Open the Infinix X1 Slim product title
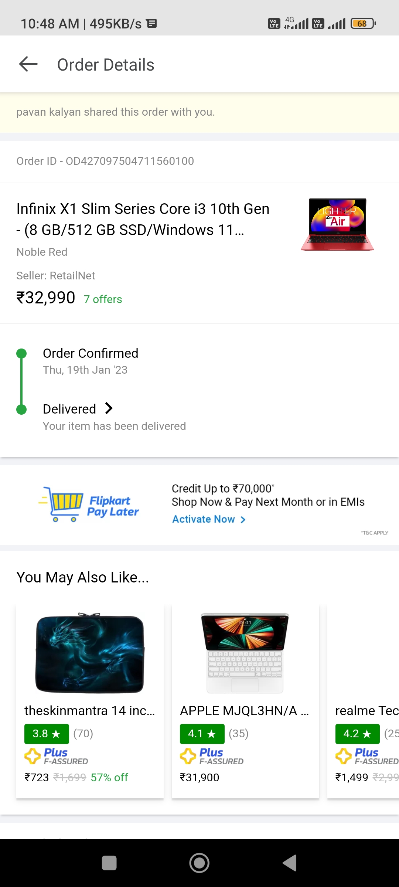Viewport: 399px width, 887px height. tap(143, 219)
